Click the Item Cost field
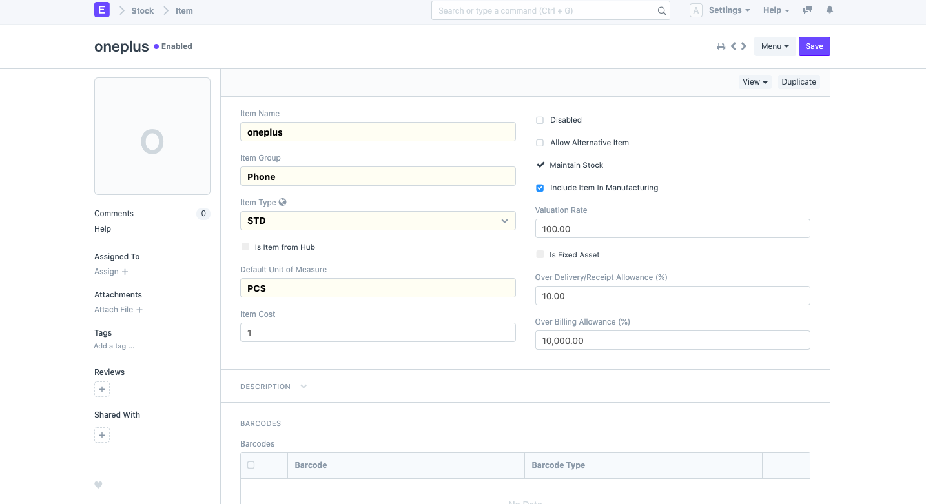The width and height of the screenshot is (926, 504). (x=378, y=332)
